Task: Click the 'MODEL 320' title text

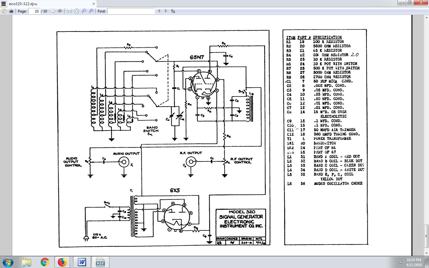Action: coord(242,212)
